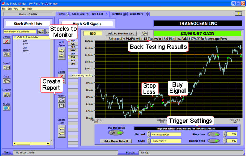Viewport: 246px width, 156px height.
Task: Select INTC in the monitor list
Action: click(73, 50)
